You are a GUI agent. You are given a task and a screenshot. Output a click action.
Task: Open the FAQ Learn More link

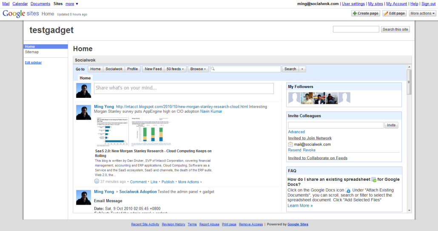(300, 205)
